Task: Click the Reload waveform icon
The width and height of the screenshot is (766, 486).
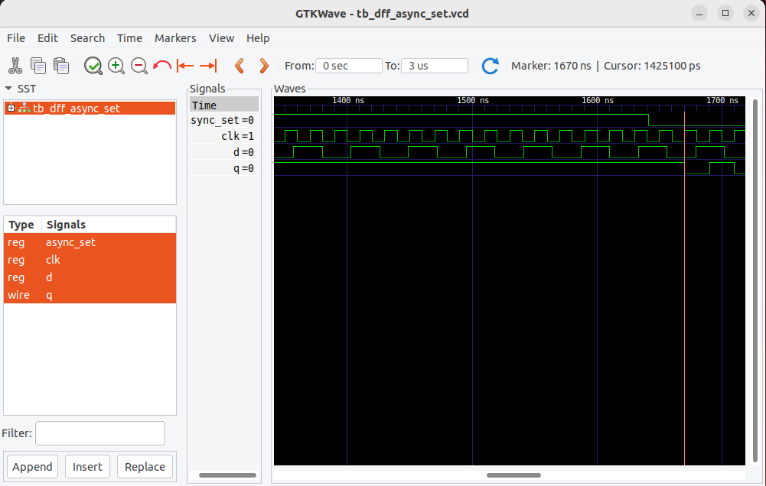Action: pyautogui.click(x=490, y=66)
